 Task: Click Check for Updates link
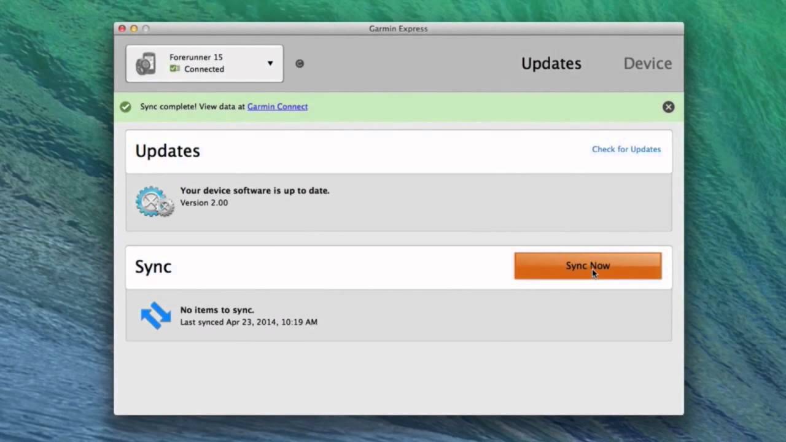tap(626, 149)
